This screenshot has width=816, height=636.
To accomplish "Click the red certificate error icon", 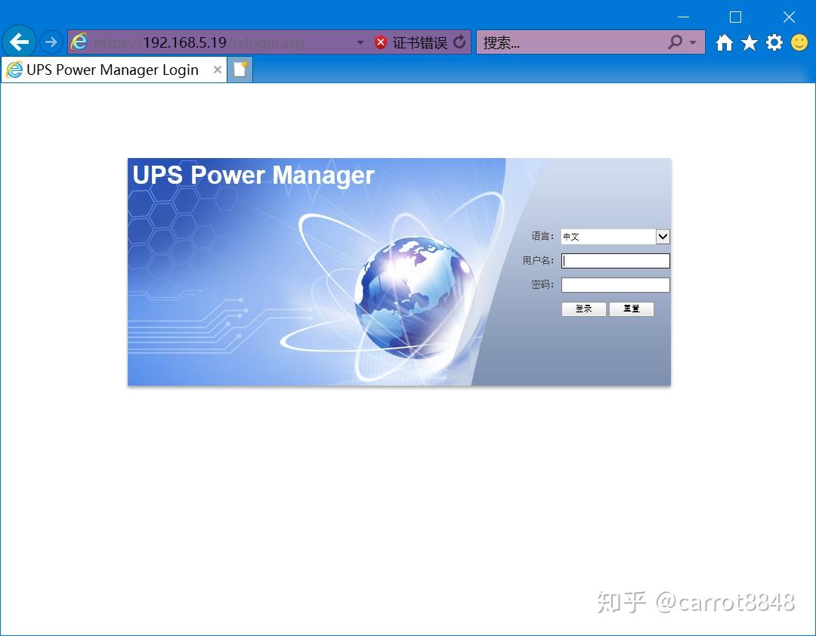I will pos(380,42).
